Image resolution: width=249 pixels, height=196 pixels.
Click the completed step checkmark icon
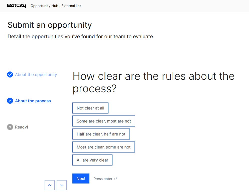(x=10, y=74)
